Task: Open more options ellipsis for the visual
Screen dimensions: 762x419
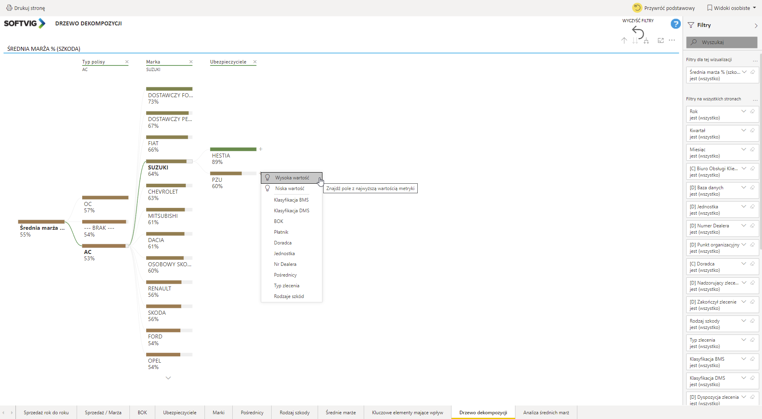Action: [672, 40]
